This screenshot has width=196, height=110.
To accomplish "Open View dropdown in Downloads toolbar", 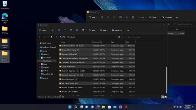I will 104,30.
